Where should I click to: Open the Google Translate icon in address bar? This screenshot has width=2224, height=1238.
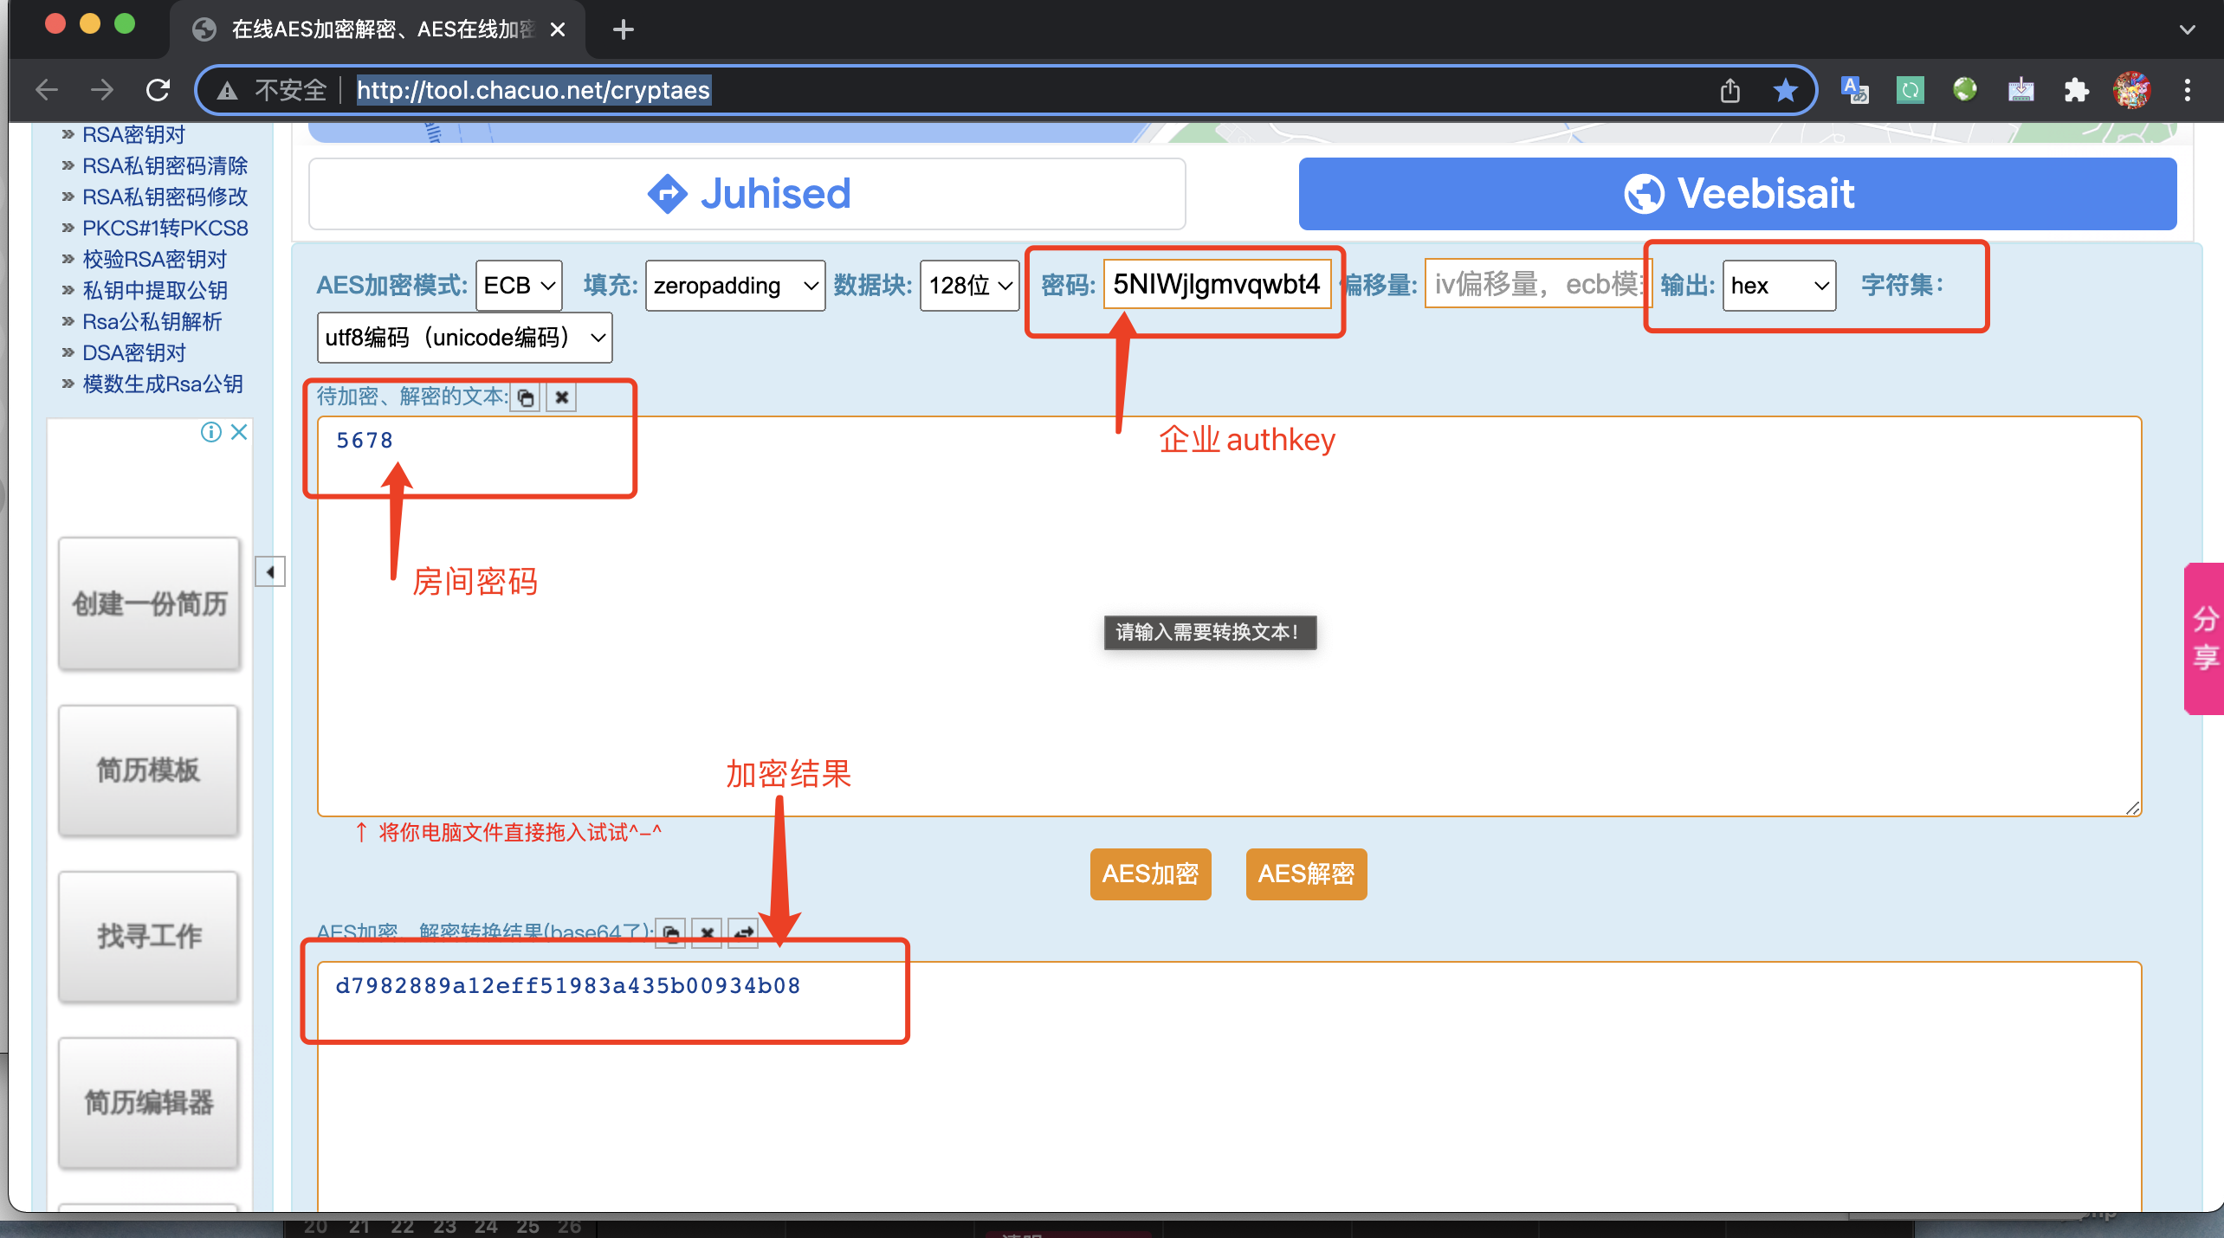(1854, 89)
